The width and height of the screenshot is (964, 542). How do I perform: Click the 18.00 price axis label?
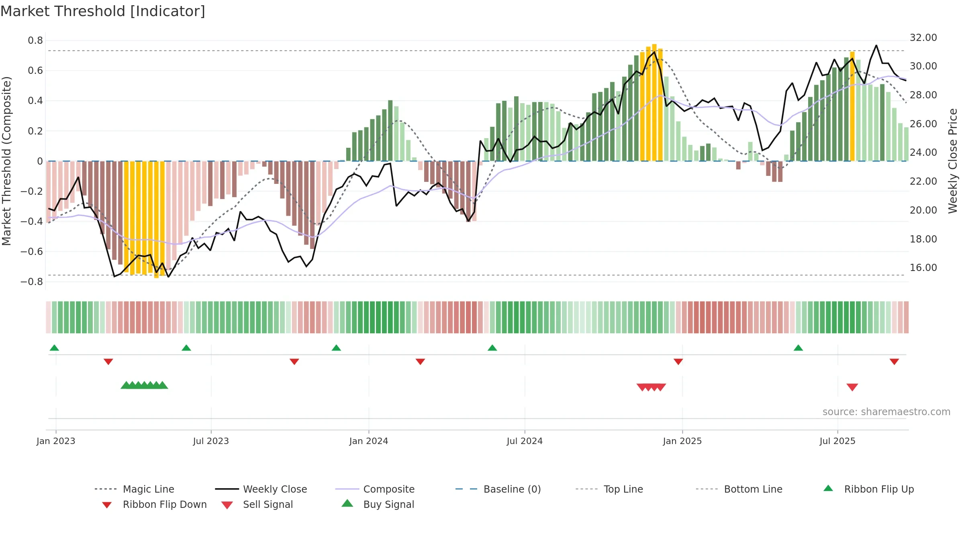coord(923,239)
